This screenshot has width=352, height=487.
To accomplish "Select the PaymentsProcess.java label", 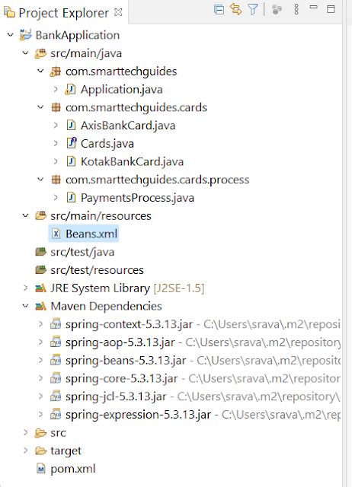I will click(137, 198).
